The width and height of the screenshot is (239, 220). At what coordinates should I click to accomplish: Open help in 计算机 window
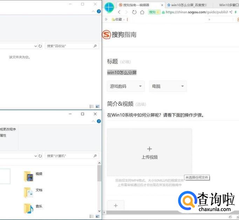(x=99, y=121)
